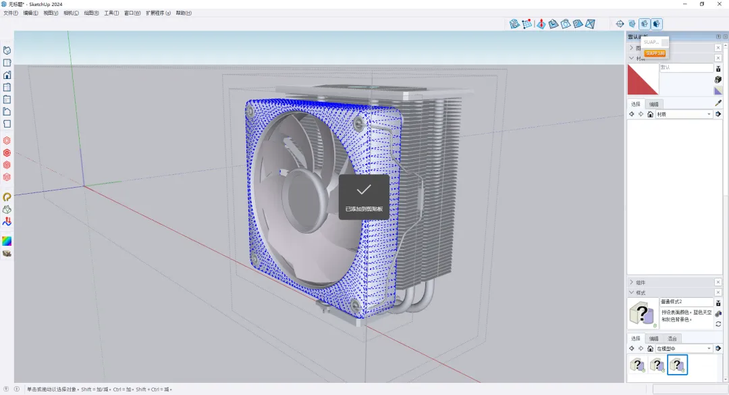
Task: Toggle the section fill display button
Action: pos(657,24)
